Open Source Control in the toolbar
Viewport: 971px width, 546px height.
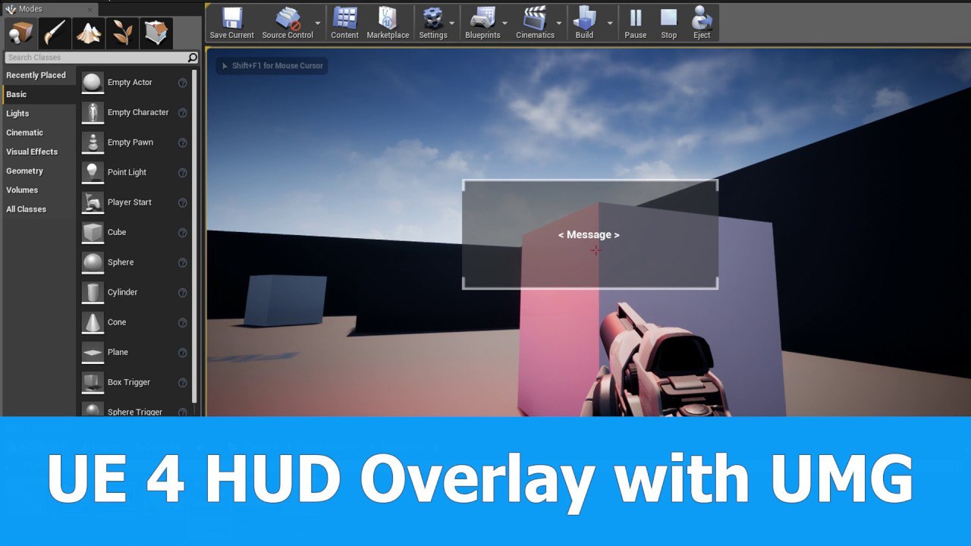(288, 24)
